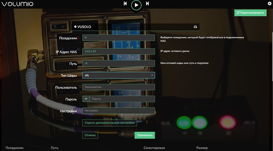This screenshot has height=151, width=273.
Task: Collapse with Скрыть дополнительные настройки
Action: [x=110, y=123]
